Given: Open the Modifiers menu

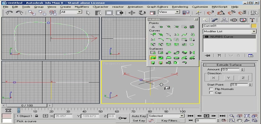Looking at the screenshot, I should click(x=82, y=7).
